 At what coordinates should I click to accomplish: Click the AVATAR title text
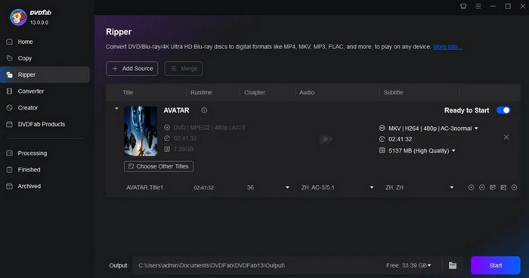pyautogui.click(x=176, y=110)
